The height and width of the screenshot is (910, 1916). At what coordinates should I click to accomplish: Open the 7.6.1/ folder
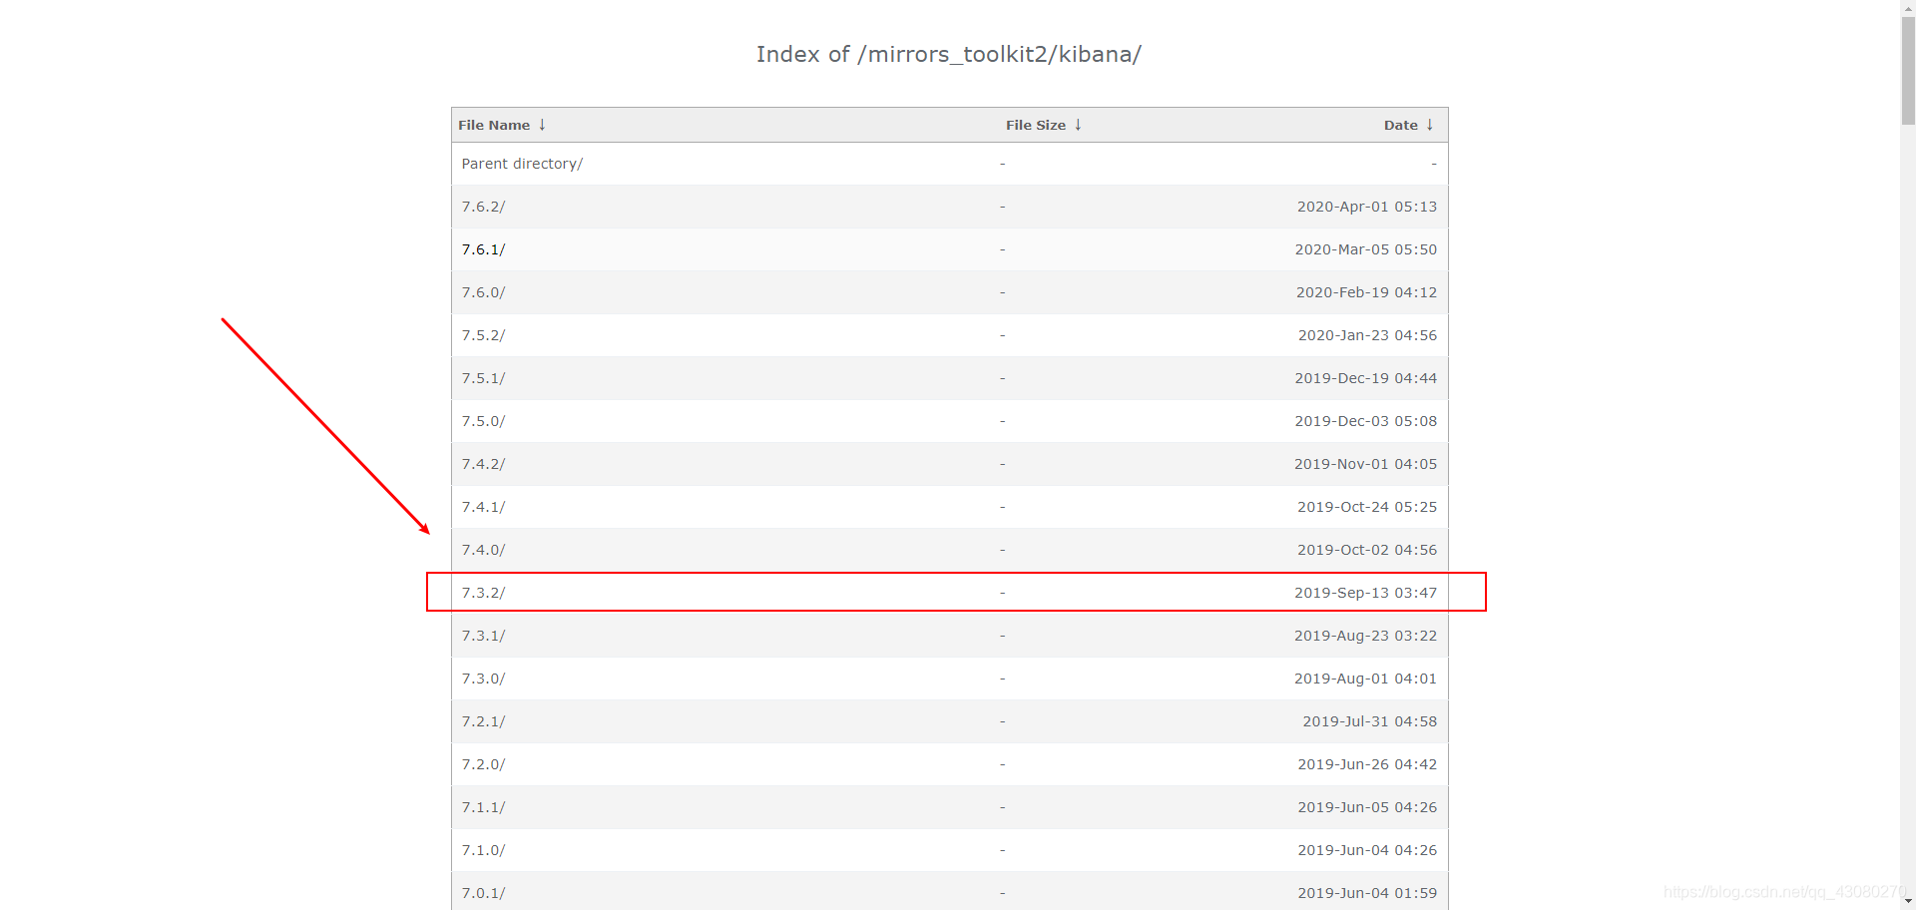483,249
